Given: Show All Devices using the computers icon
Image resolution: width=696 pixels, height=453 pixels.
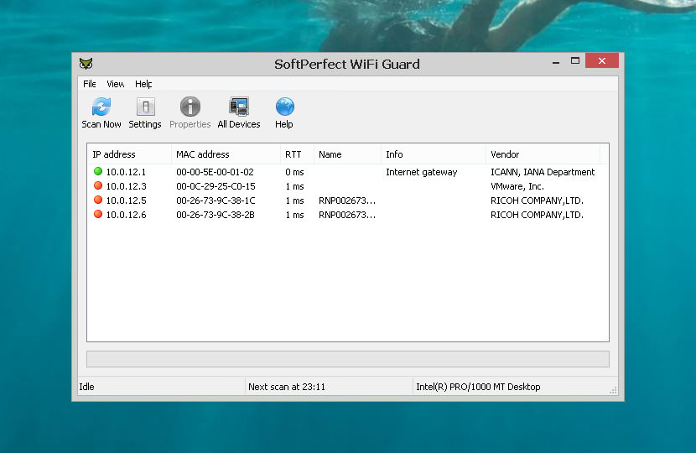Looking at the screenshot, I should pos(239,107).
